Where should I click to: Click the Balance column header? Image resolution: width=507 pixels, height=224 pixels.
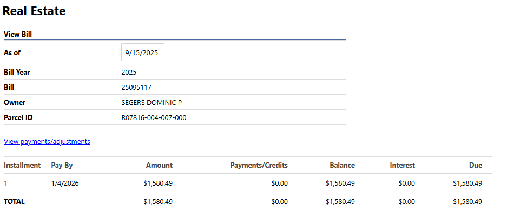[x=342, y=165]
